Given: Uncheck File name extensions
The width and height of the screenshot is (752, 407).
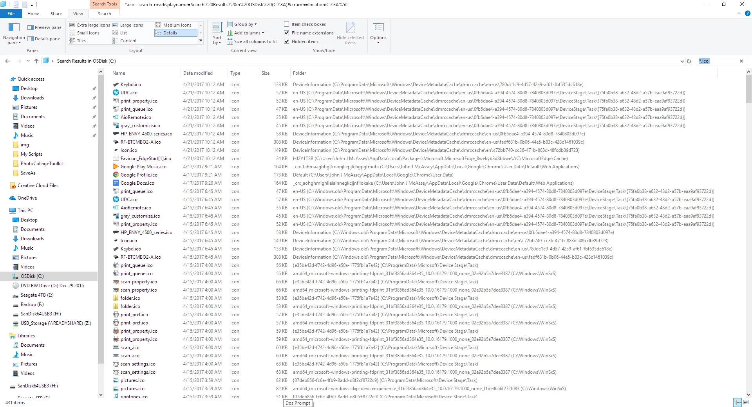Looking at the screenshot, I should 309,33.
